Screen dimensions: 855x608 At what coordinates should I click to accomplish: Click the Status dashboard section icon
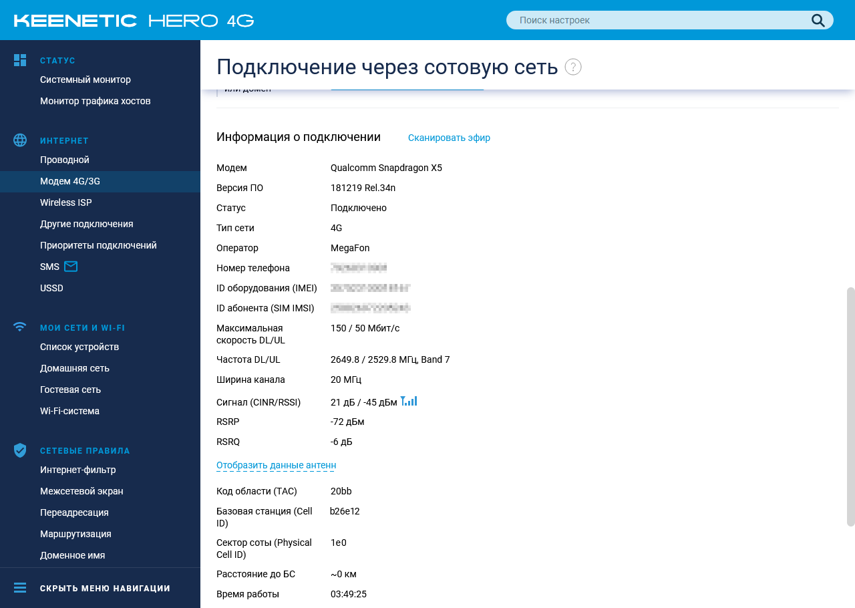(x=20, y=60)
